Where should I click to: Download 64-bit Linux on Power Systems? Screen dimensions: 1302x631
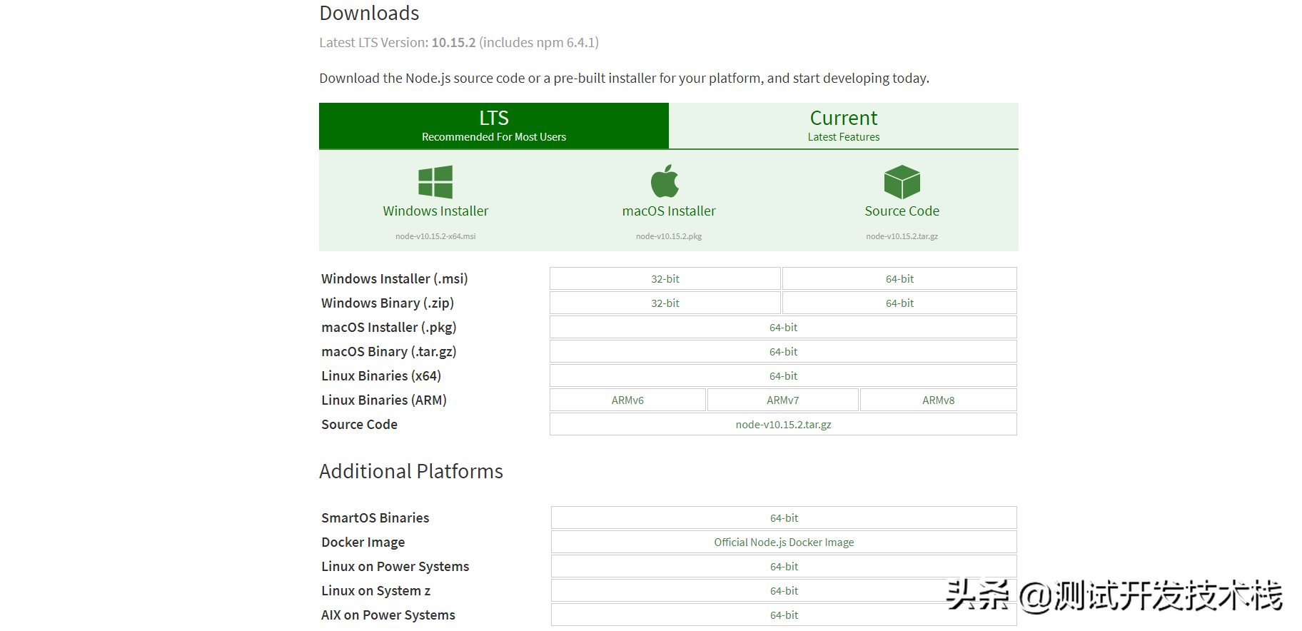click(x=784, y=566)
